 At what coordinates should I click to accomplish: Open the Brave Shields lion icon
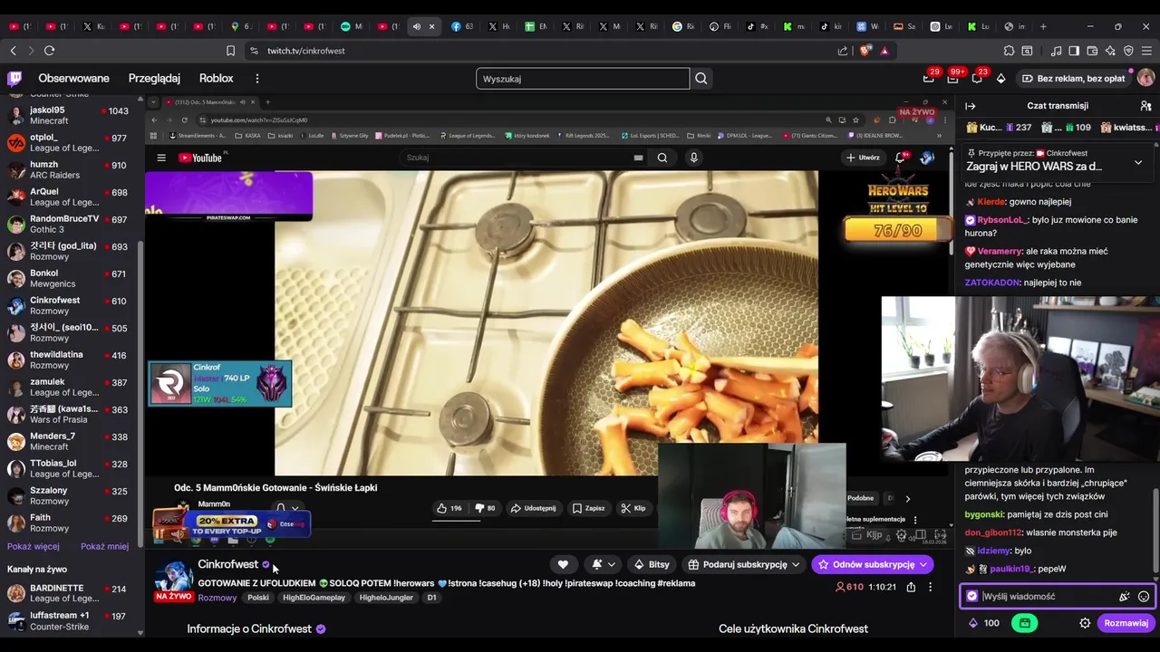coord(865,51)
